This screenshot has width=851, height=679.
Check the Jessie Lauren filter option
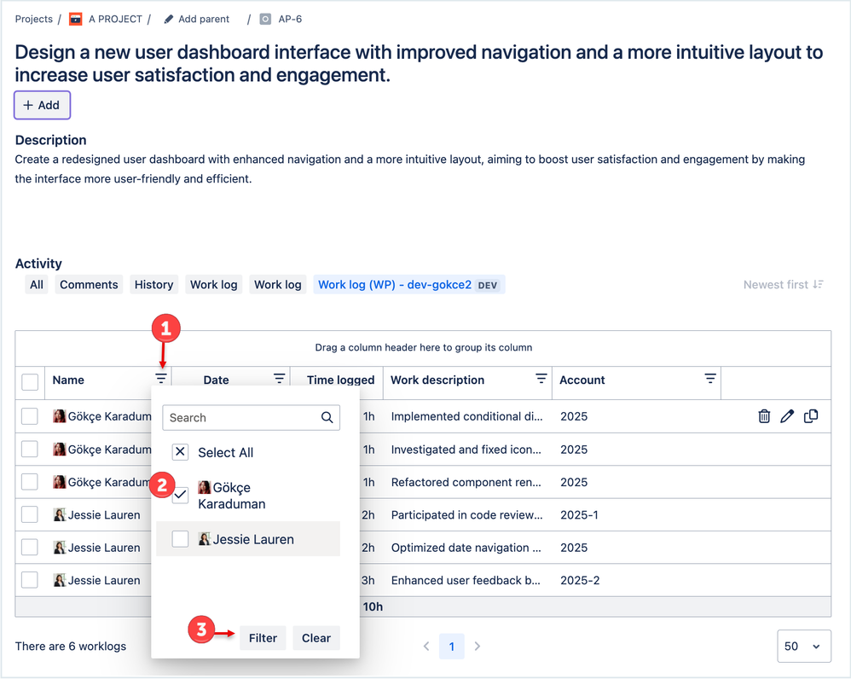tap(180, 538)
